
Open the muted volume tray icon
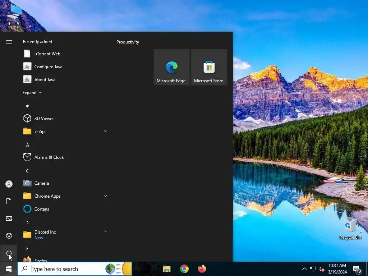[x=322, y=269]
